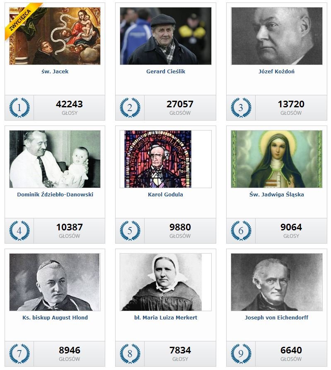Click the rank 2 laurel wreath badge
This screenshot has width=331, height=370.
(x=130, y=108)
